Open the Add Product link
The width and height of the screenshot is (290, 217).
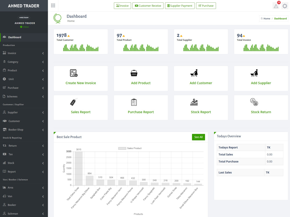click(141, 83)
